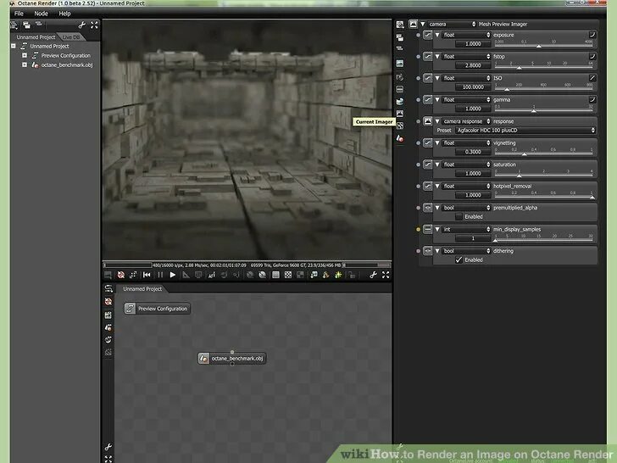Select the Unnamed Project graph editor tab
The image size is (617, 463).
pos(142,289)
